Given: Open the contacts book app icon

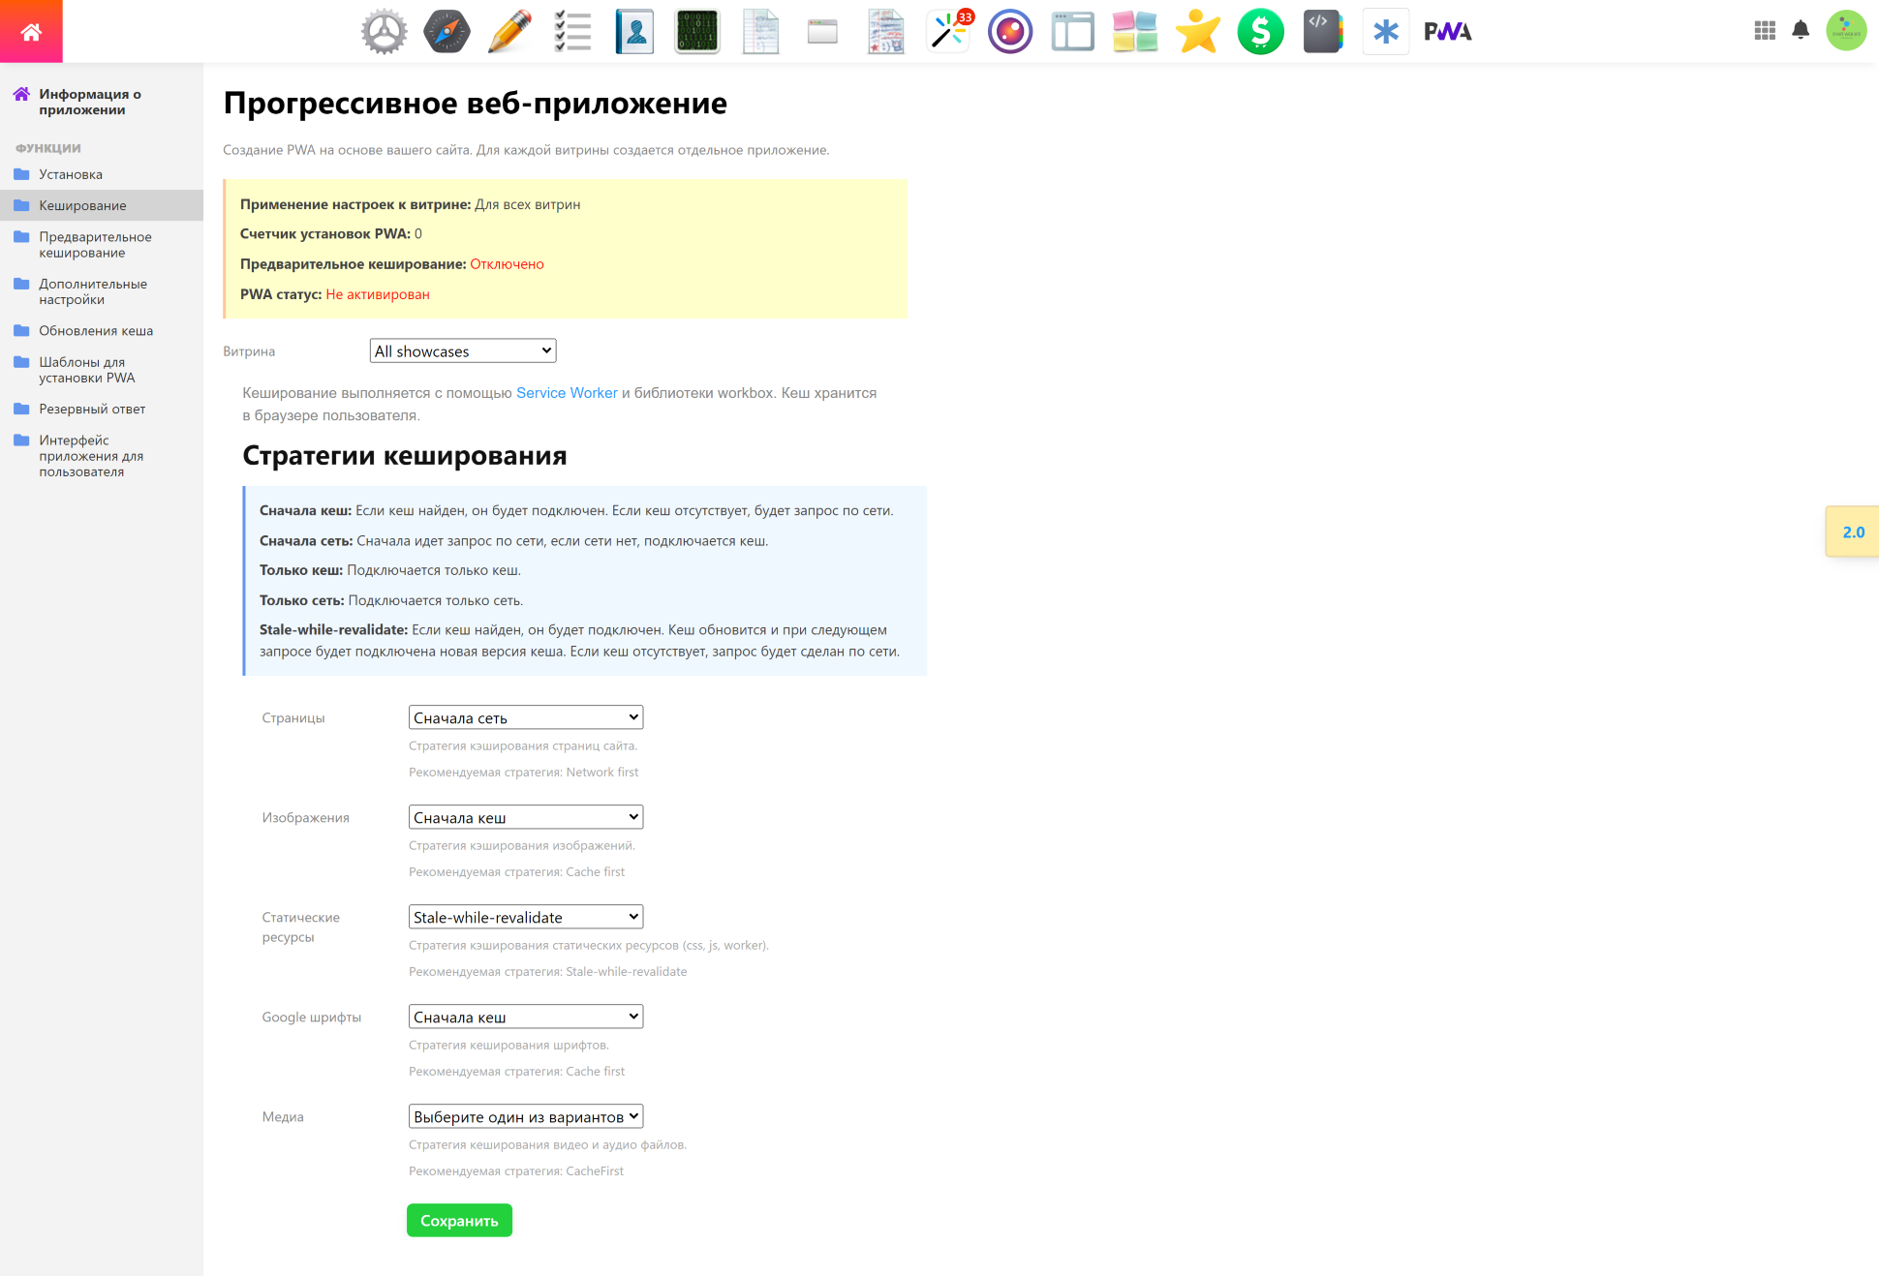Looking at the screenshot, I should click(634, 31).
